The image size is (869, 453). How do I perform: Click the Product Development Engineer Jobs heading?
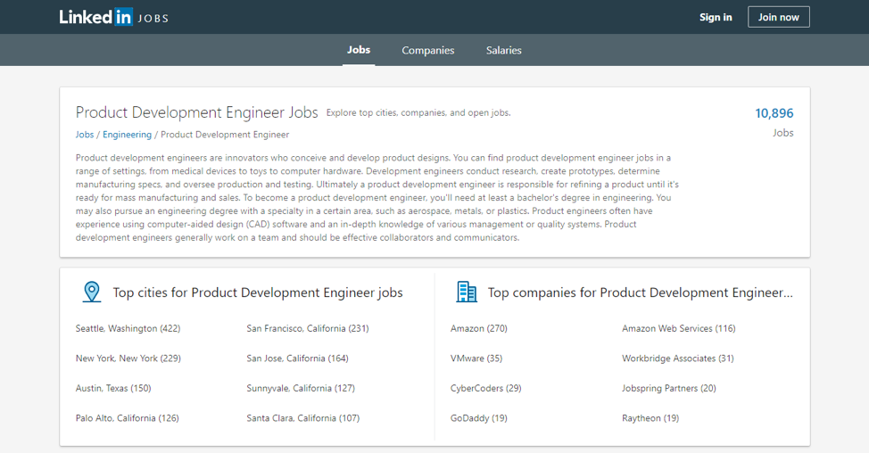coord(197,112)
